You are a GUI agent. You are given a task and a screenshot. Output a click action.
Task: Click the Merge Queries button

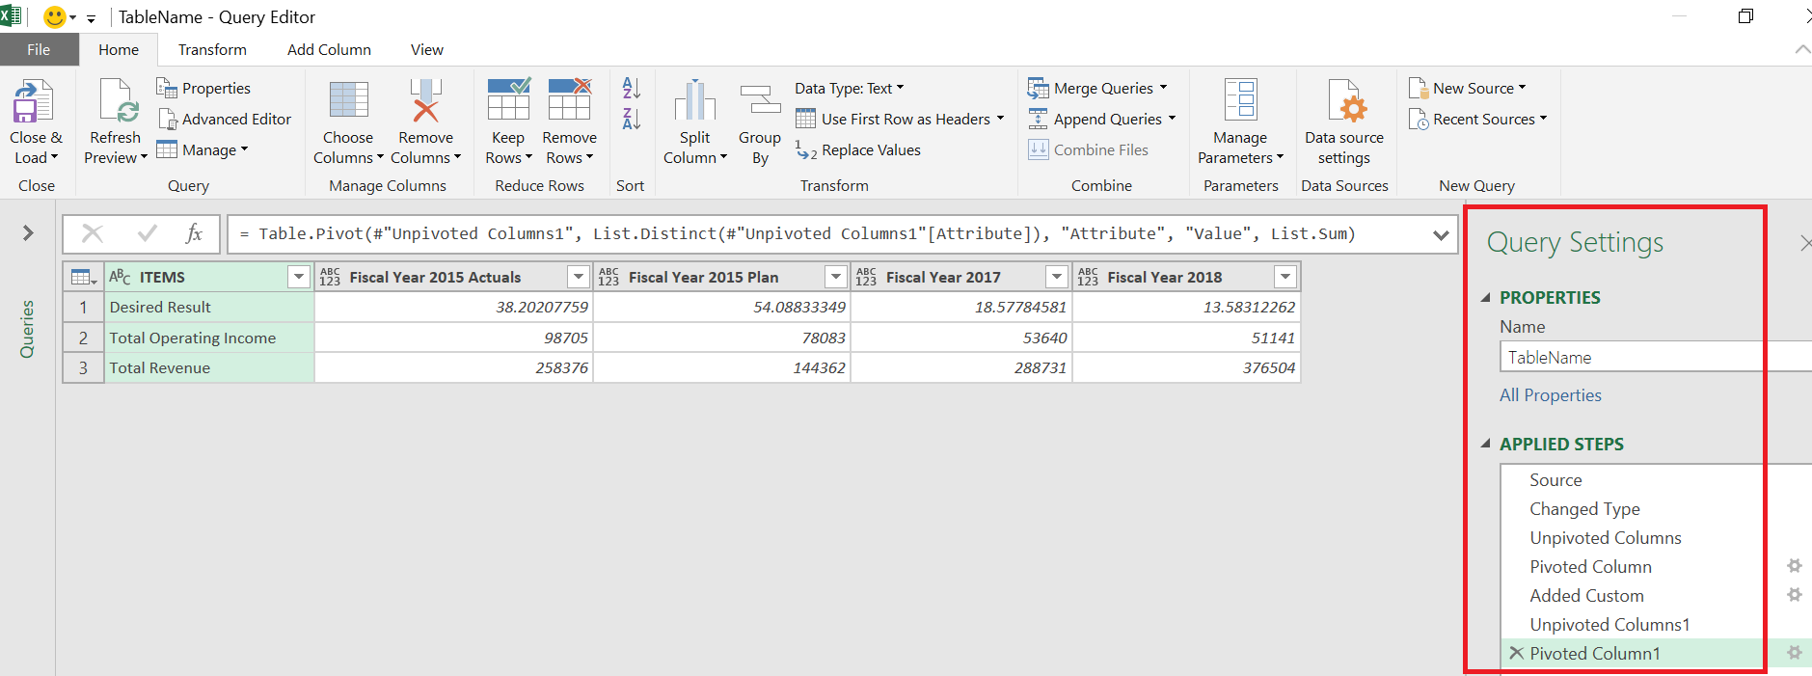point(1097,88)
